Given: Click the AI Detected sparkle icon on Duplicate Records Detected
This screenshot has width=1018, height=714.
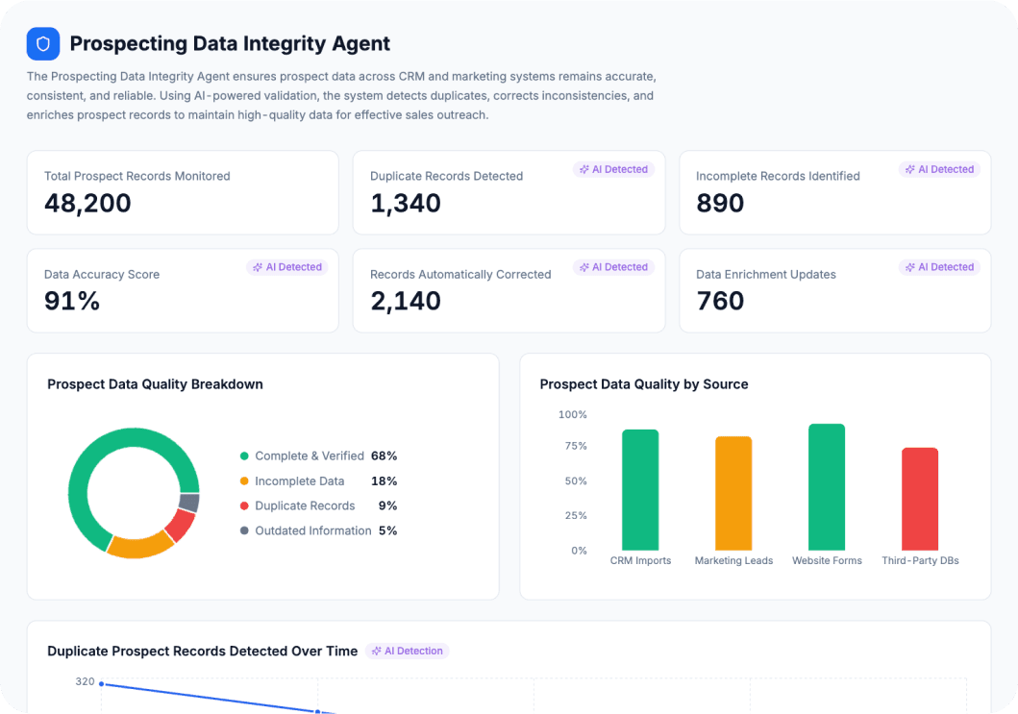Looking at the screenshot, I should coord(583,169).
